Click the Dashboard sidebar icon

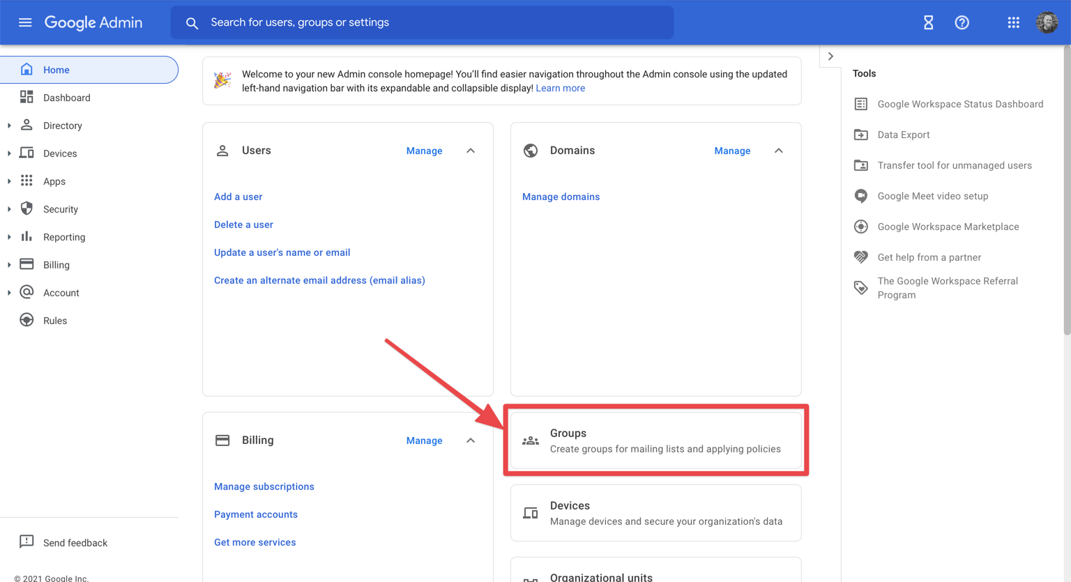pos(26,97)
